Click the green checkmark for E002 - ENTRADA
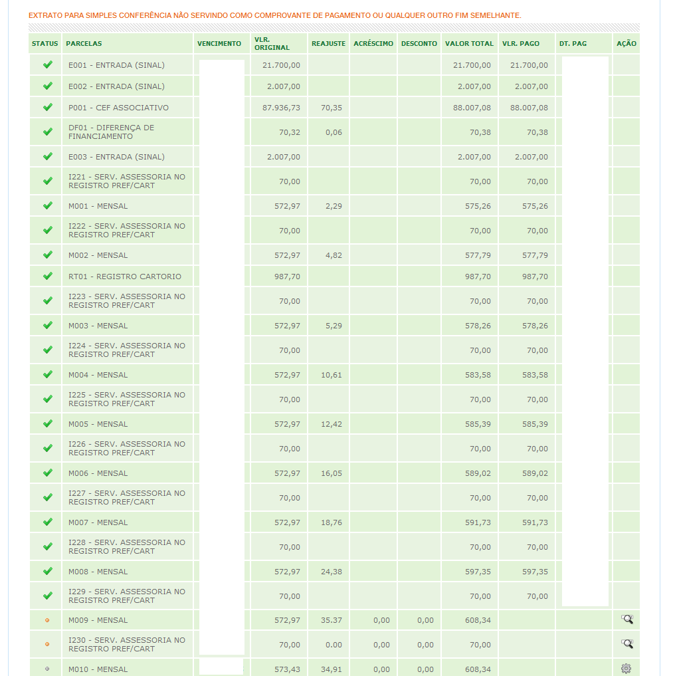The image size is (673, 676). [x=47, y=86]
